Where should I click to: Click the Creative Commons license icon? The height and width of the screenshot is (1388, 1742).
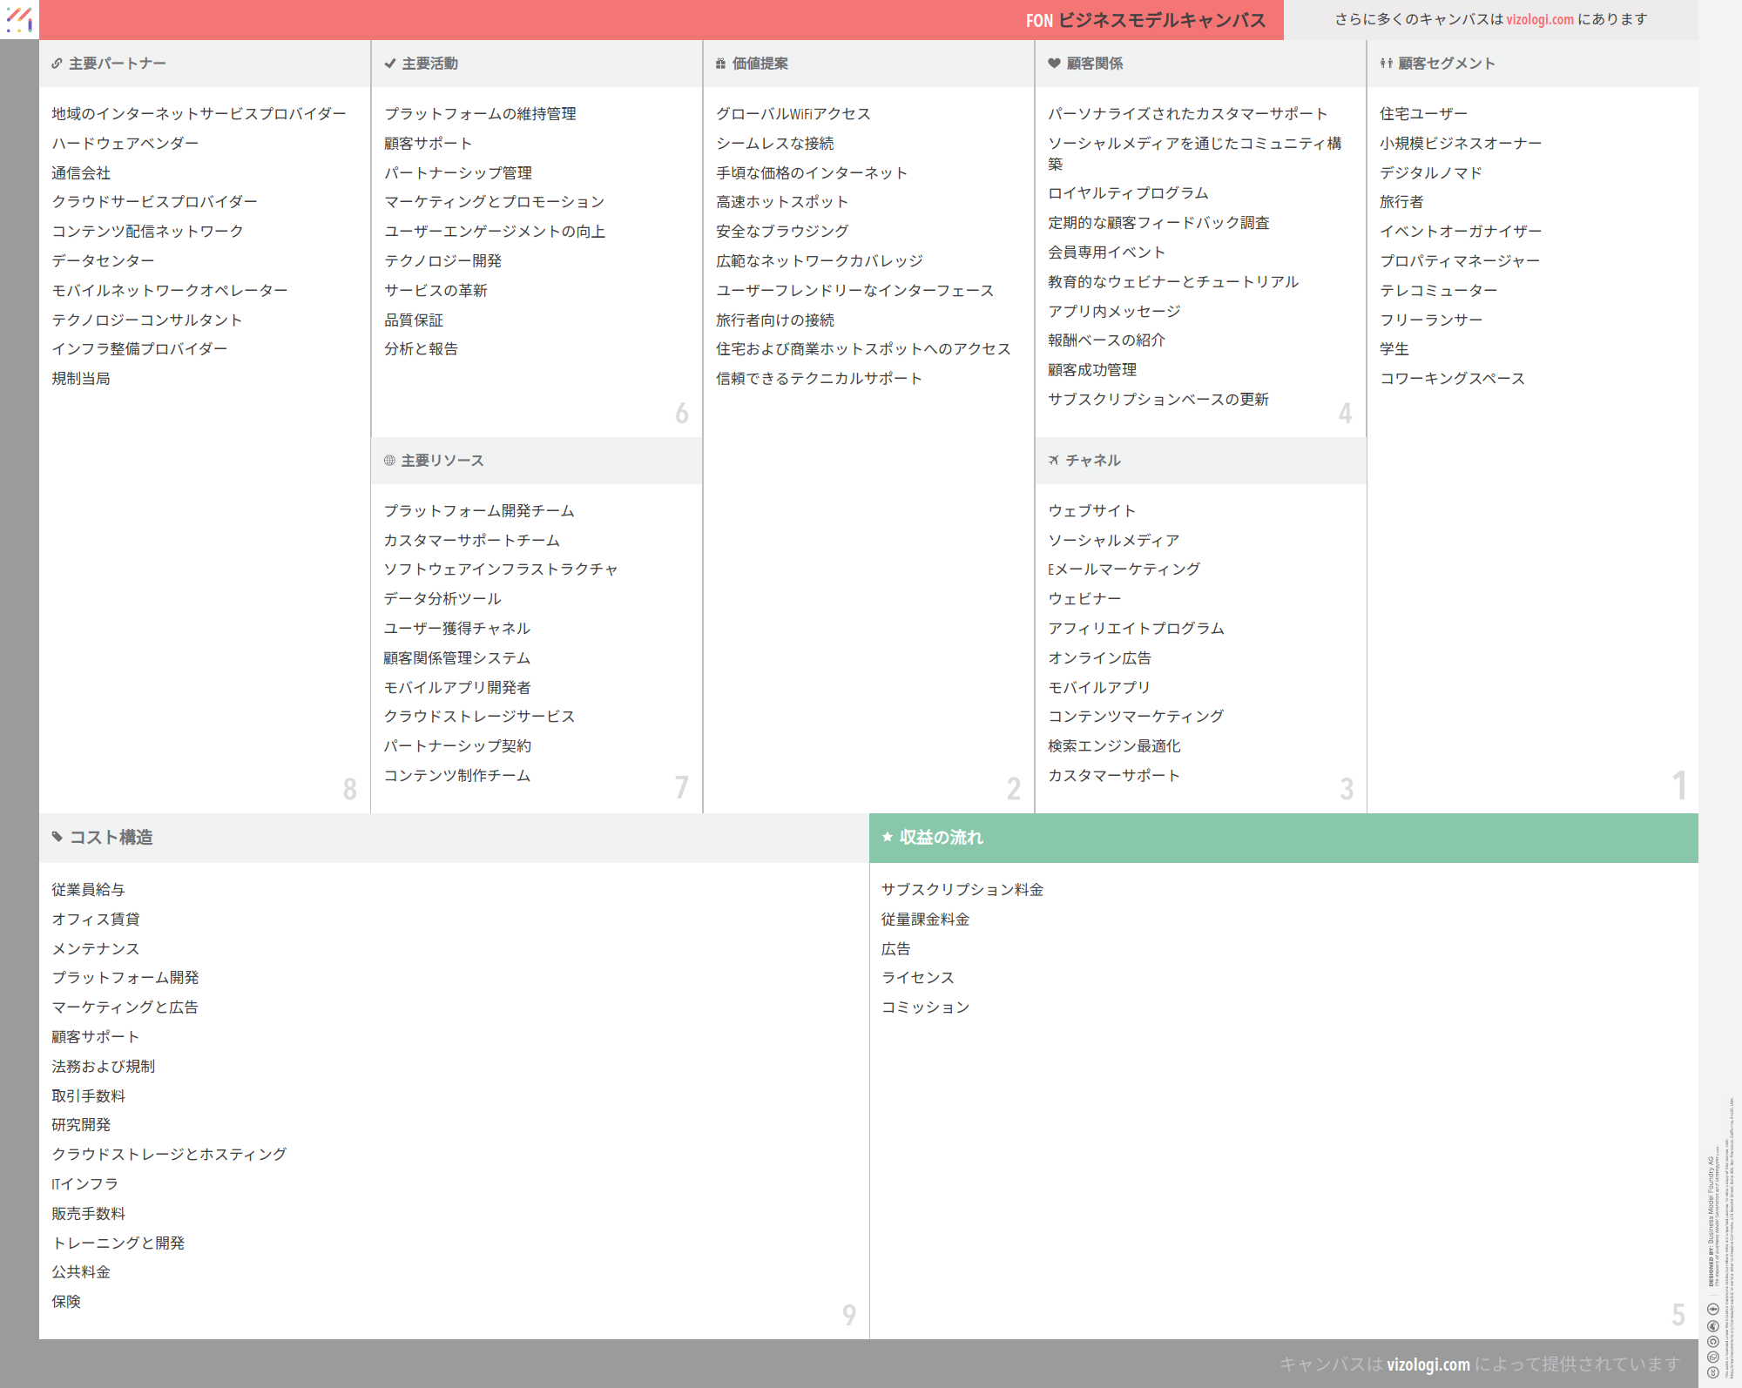1713,1371
